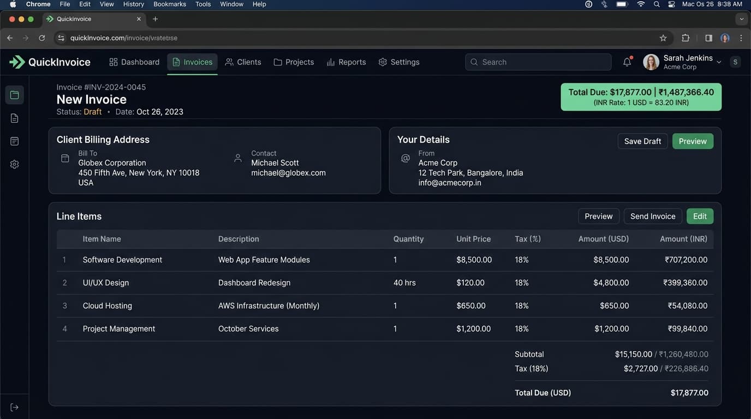751x419 pixels.
Task: Click Sarah Jenkins' profile avatar
Action: coord(651,62)
